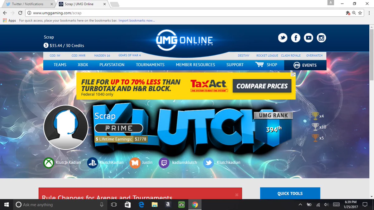Screen dimensions: 374x210
Task: Select GEARS OF WAR 4 link
Action: point(129,55)
